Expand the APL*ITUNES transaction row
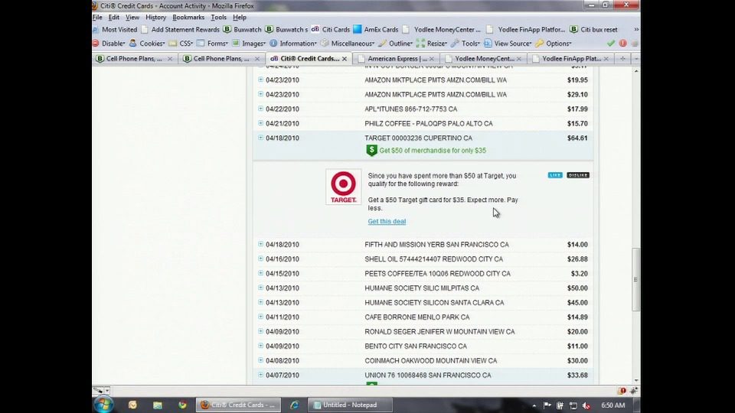 point(260,109)
